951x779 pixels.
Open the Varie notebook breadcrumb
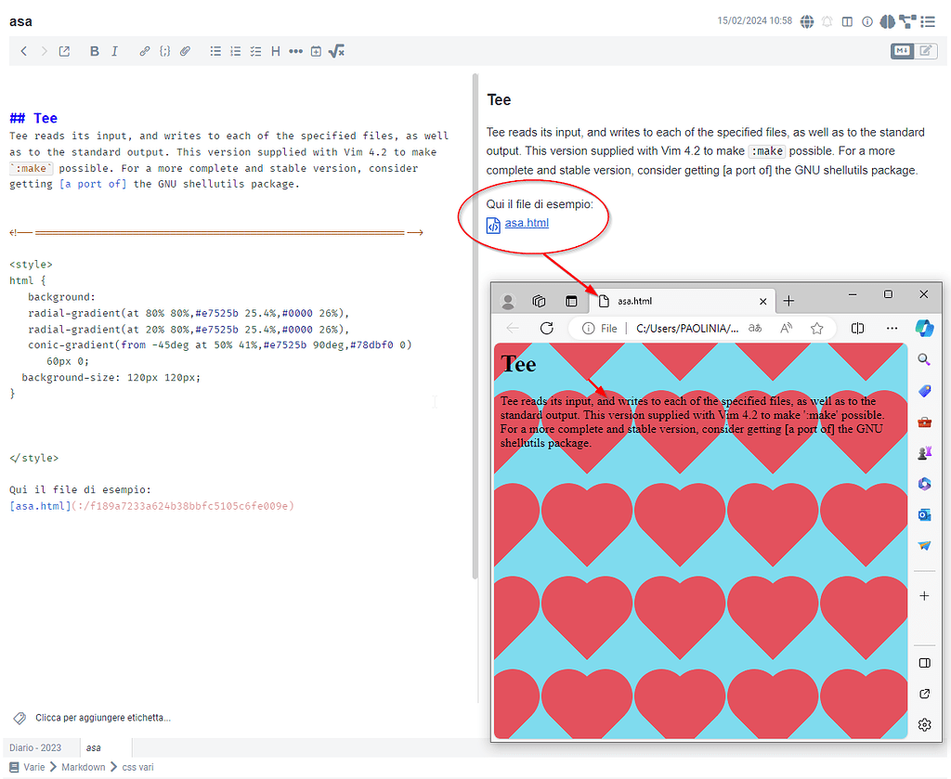[33, 767]
